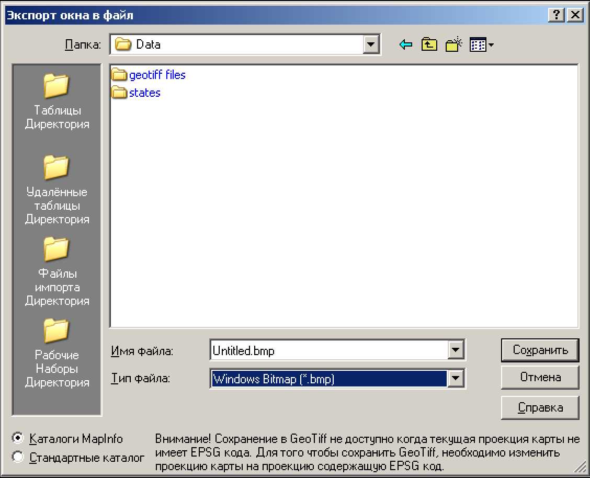Select the states folder
The image size is (590, 478).
[x=144, y=93]
